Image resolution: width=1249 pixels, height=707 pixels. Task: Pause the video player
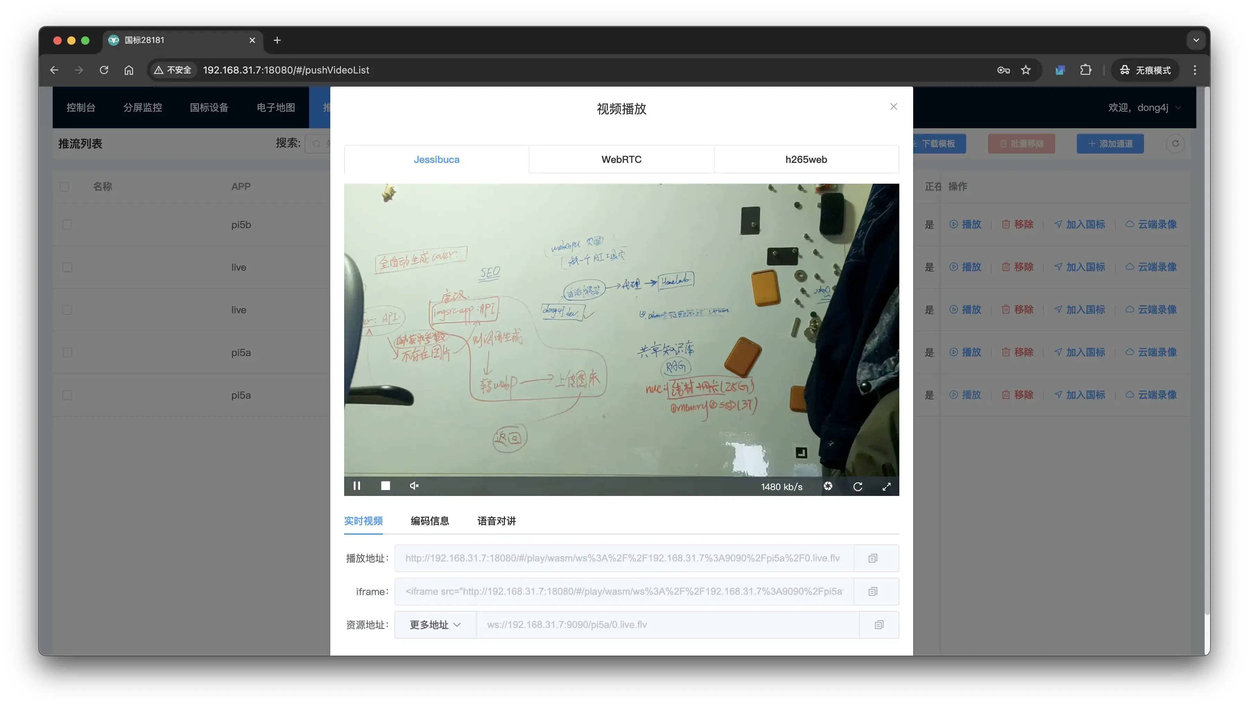[x=357, y=486]
